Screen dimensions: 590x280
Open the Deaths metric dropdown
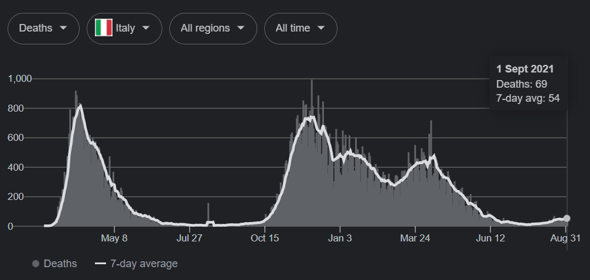tap(43, 28)
